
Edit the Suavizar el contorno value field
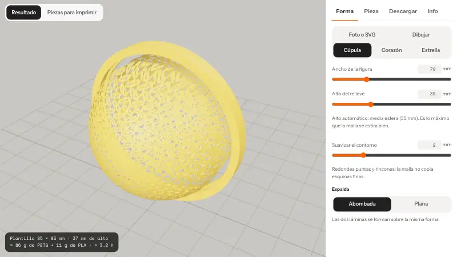[430, 145]
